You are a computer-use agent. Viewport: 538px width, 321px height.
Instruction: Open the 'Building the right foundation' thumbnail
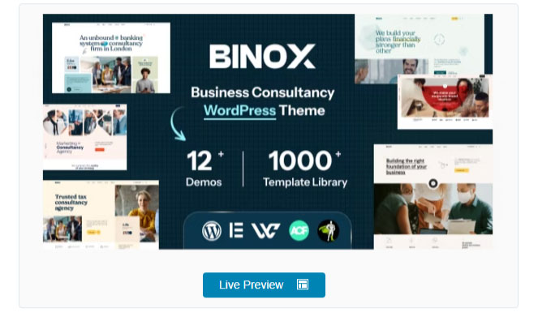pyautogui.click(x=433, y=197)
